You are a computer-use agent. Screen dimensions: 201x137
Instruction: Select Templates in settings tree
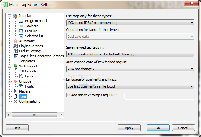pyautogui.click(x=27, y=61)
